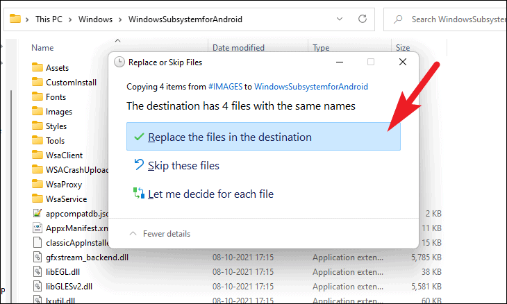Click 2 KB size of appcompatdb.json row
The width and height of the screenshot is (507, 304).
433,214
